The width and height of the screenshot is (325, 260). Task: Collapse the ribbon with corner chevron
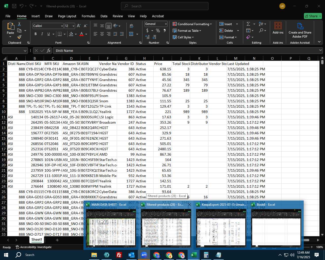(x=319, y=42)
